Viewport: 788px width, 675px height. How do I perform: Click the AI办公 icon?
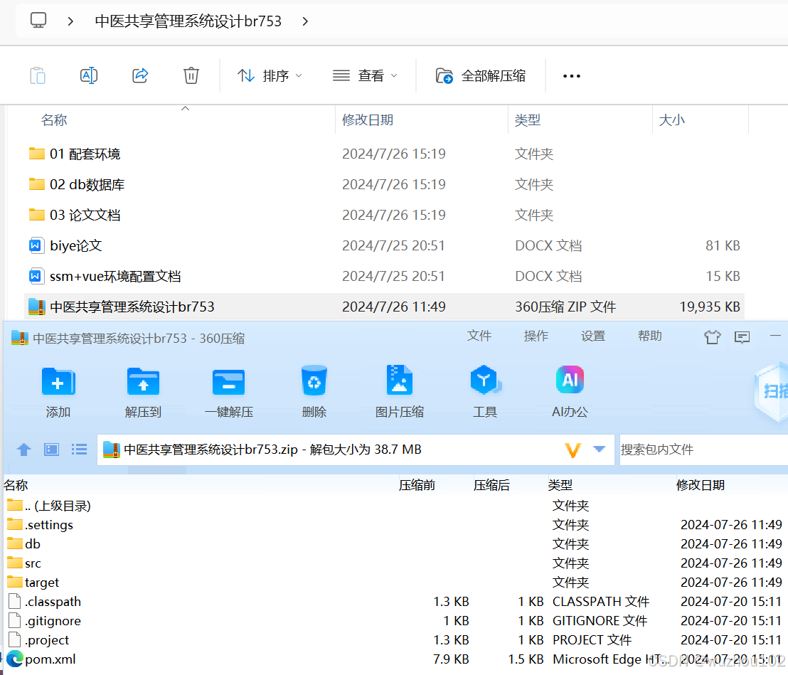(570, 380)
